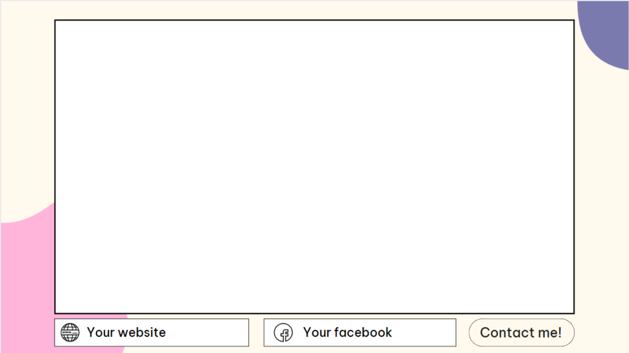Screen dimensions: 629x353
Task: Click "me!" text in the rounded button
Action: coord(550,333)
